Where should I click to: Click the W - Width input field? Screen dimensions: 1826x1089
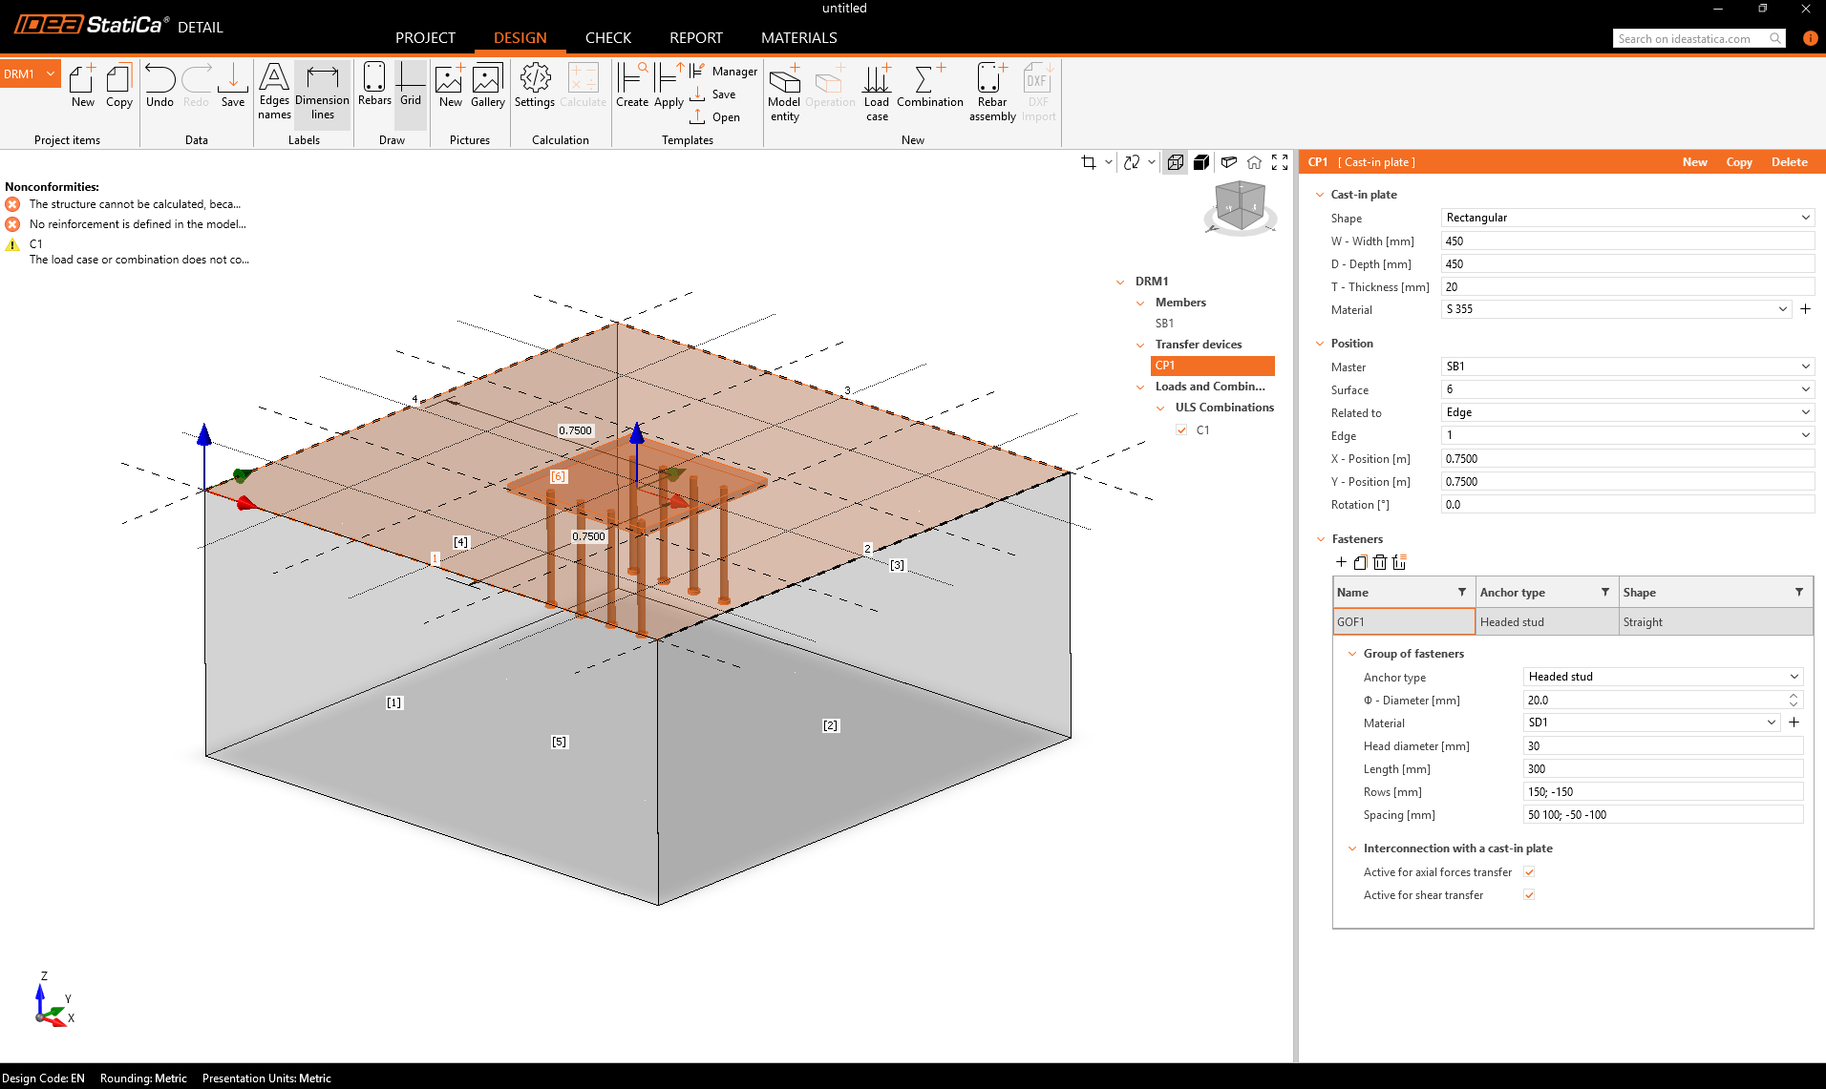click(x=1626, y=241)
